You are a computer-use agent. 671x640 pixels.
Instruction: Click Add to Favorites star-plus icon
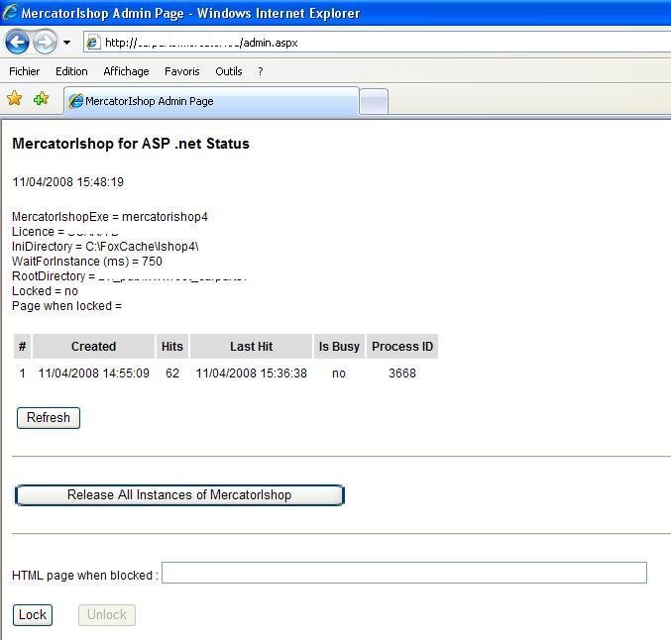click(x=41, y=98)
